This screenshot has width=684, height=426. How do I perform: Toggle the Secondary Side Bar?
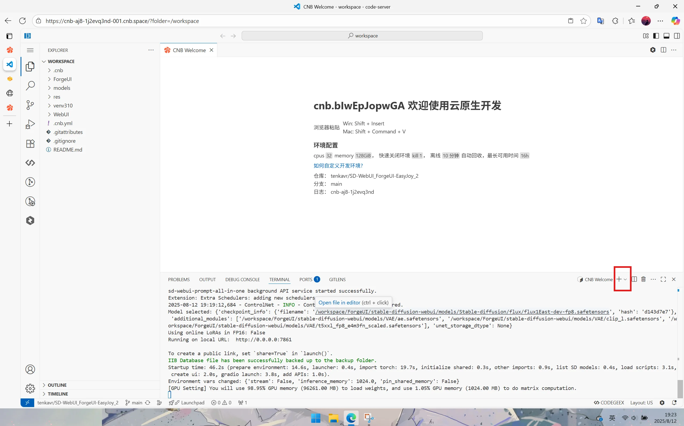[x=677, y=36]
